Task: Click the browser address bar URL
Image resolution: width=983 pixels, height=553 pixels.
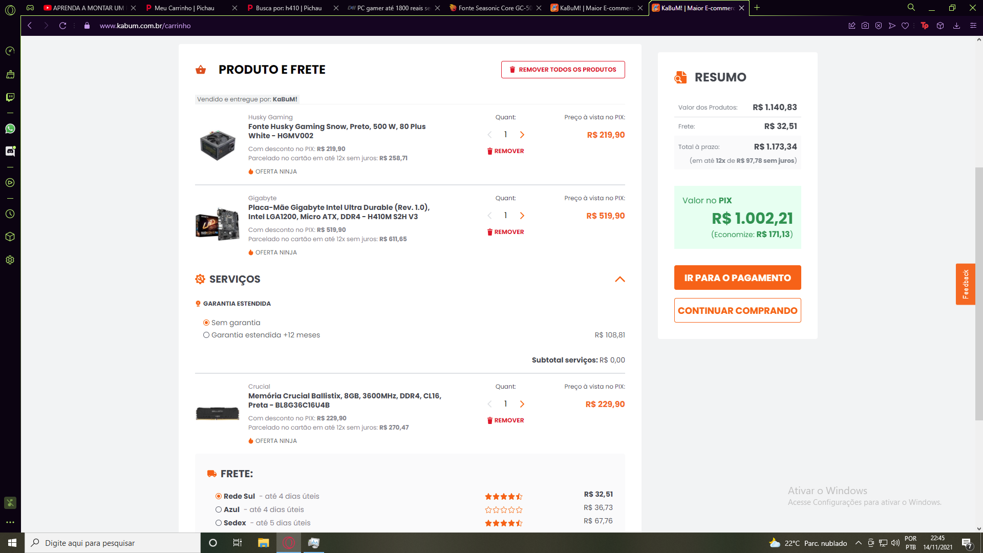Action: (145, 26)
